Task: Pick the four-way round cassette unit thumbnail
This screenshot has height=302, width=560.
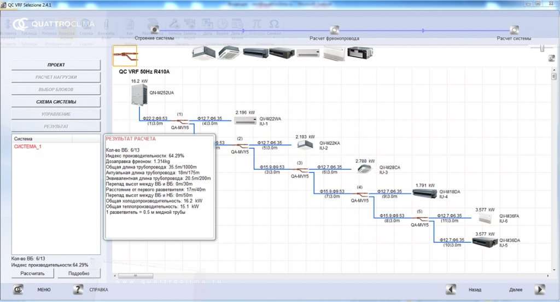Action: pos(229,53)
